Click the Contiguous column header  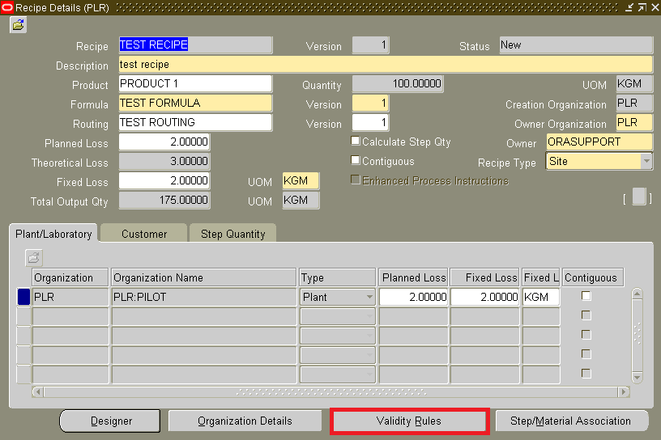coord(592,277)
